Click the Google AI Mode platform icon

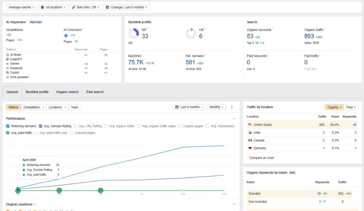[7, 55]
